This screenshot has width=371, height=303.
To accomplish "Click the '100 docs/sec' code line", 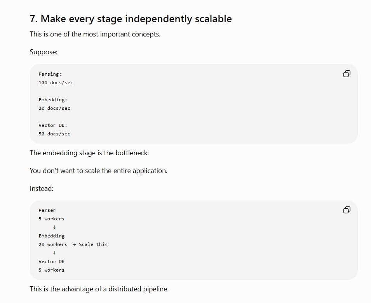I will (56, 83).
